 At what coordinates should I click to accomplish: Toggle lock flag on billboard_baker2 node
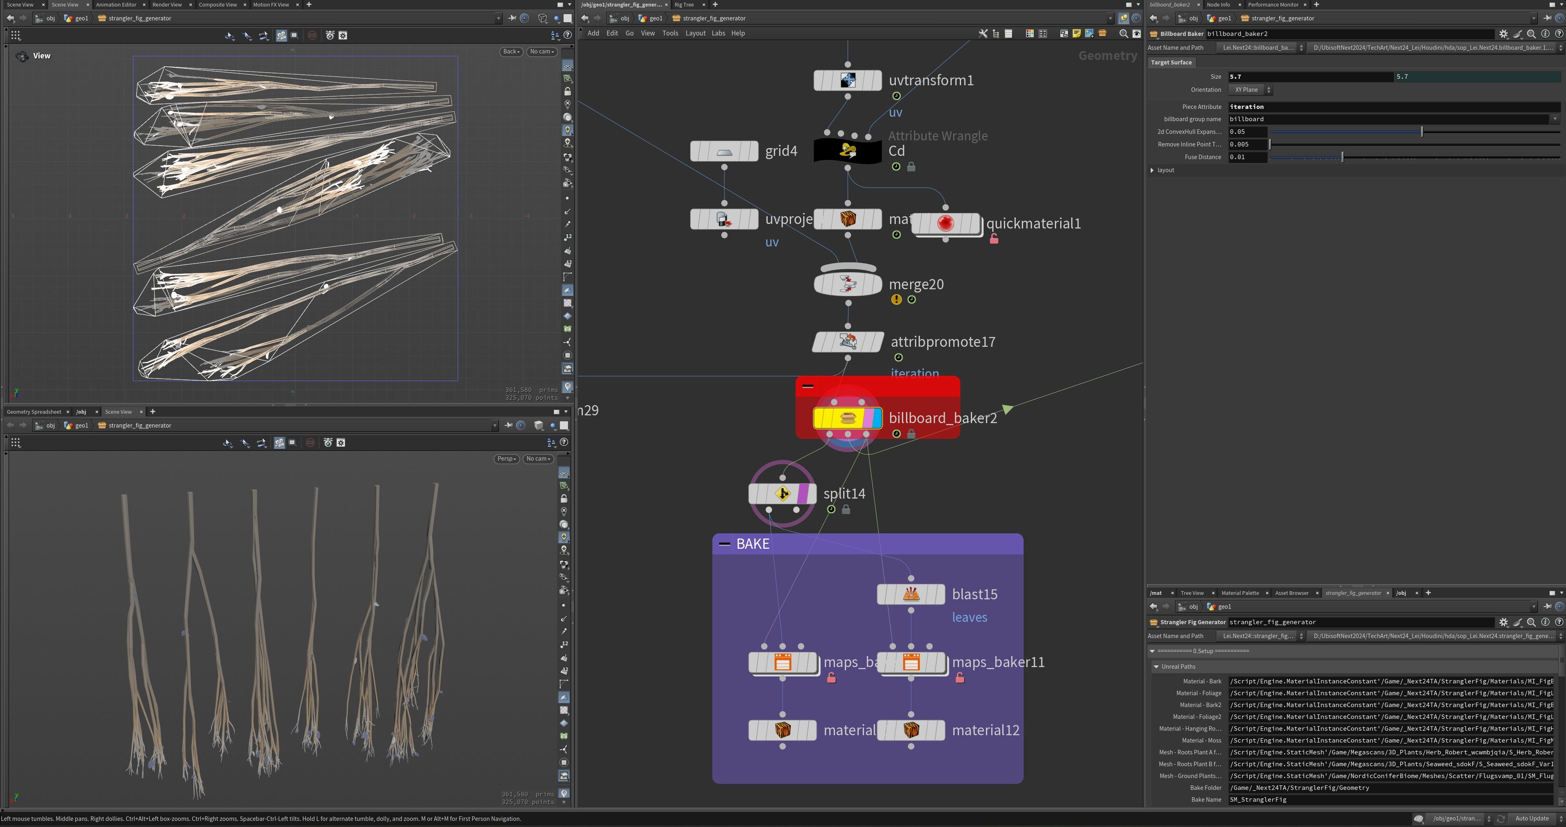tap(911, 434)
